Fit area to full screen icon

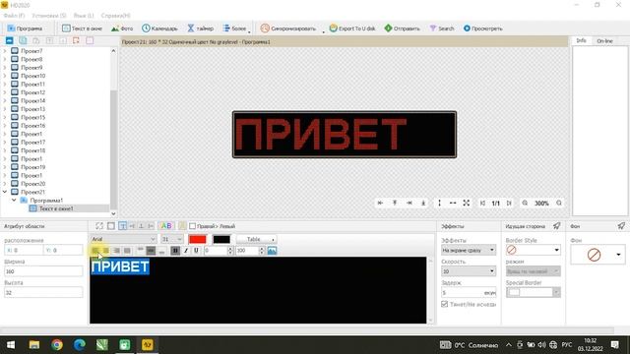[466, 204]
